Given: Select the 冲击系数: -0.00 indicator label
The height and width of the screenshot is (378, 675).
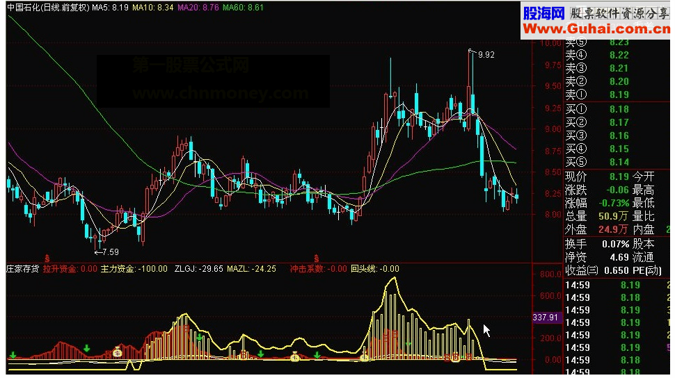Looking at the screenshot, I should [318, 269].
